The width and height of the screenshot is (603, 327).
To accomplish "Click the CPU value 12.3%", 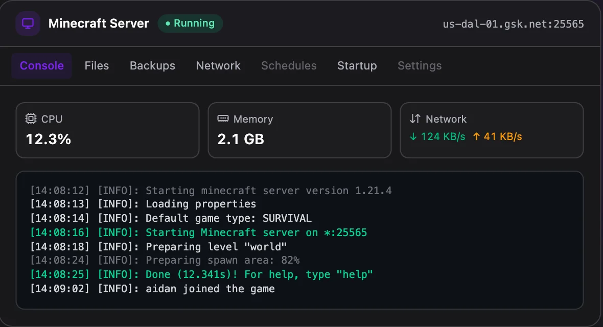I will point(49,139).
